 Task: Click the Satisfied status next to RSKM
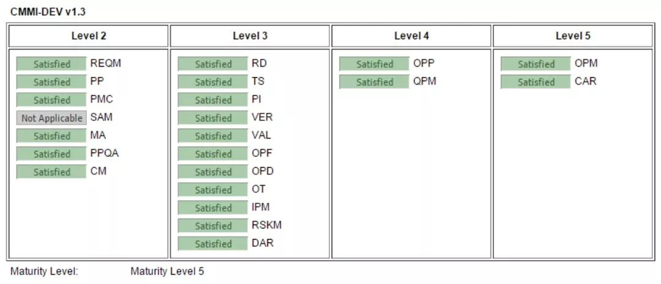pyautogui.click(x=213, y=226)
